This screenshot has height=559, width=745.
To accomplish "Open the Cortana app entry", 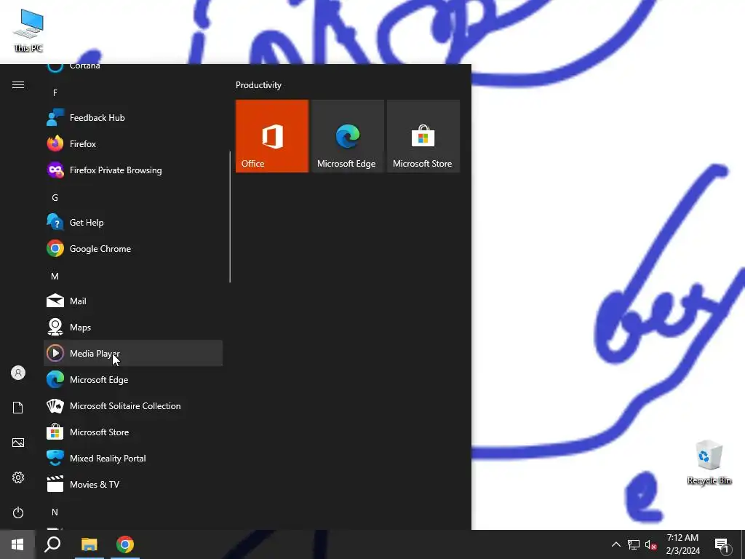I will pyautogui.click(x=133, y=68).
